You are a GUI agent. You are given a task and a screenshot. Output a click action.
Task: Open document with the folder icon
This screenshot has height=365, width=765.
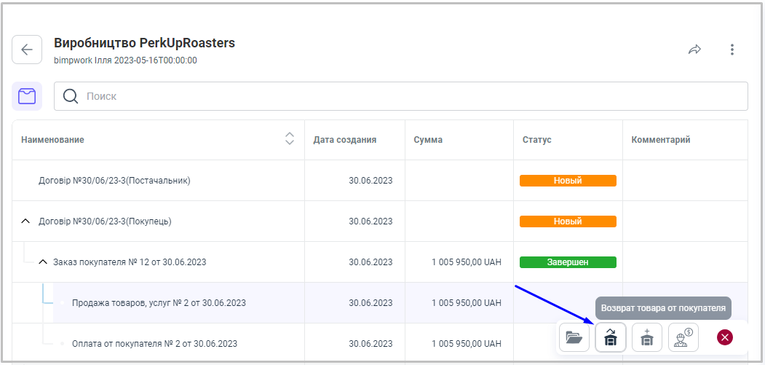click(574, 337)
